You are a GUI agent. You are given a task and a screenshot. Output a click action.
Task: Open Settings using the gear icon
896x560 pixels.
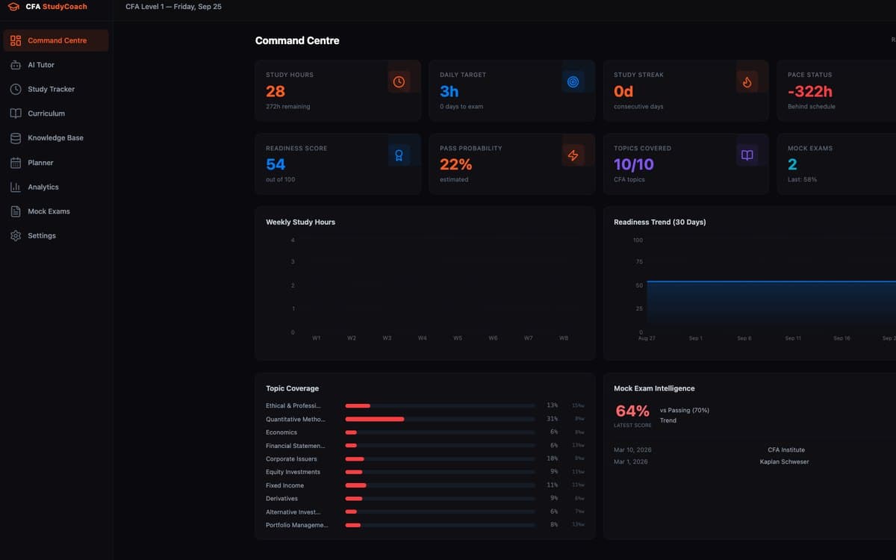click(x=16, y=236)
